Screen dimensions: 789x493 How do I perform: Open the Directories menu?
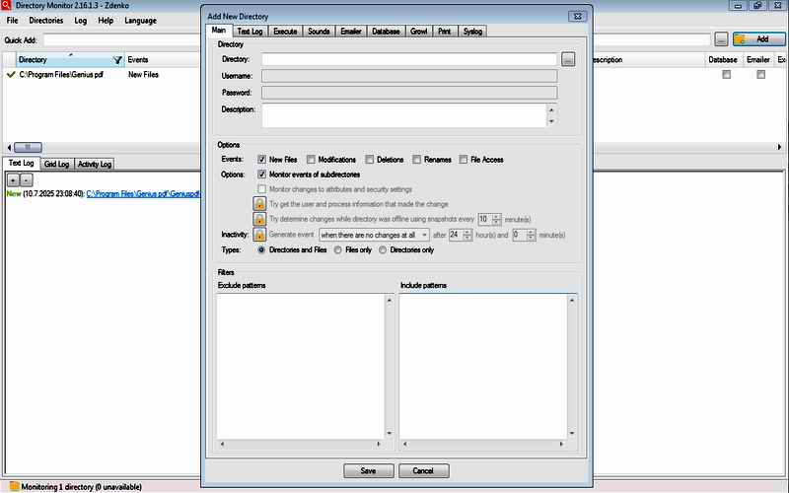click(45, 20)
